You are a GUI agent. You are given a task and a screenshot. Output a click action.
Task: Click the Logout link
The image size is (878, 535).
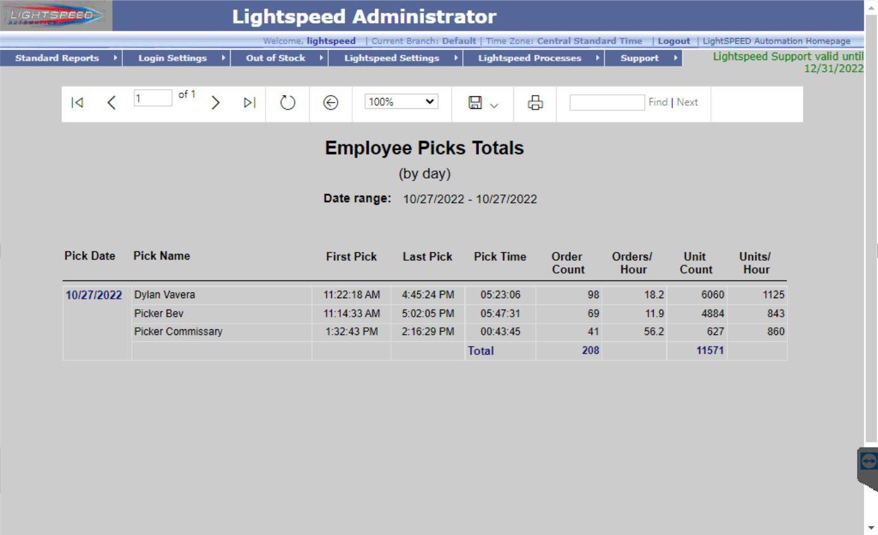click(x=674, y=41)
